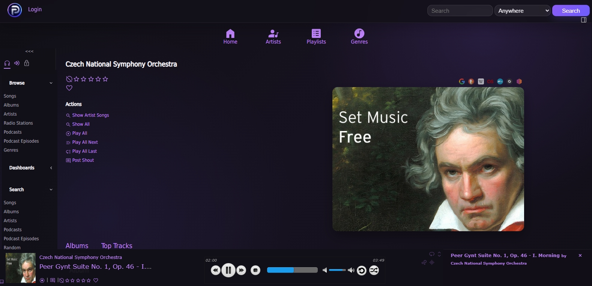Screen dimensions: 592x286
Task: Click Post Shout action
Action: click(x=80, y=160)
